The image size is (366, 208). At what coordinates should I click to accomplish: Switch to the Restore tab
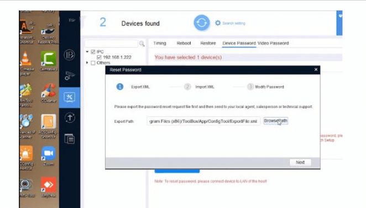208,43
